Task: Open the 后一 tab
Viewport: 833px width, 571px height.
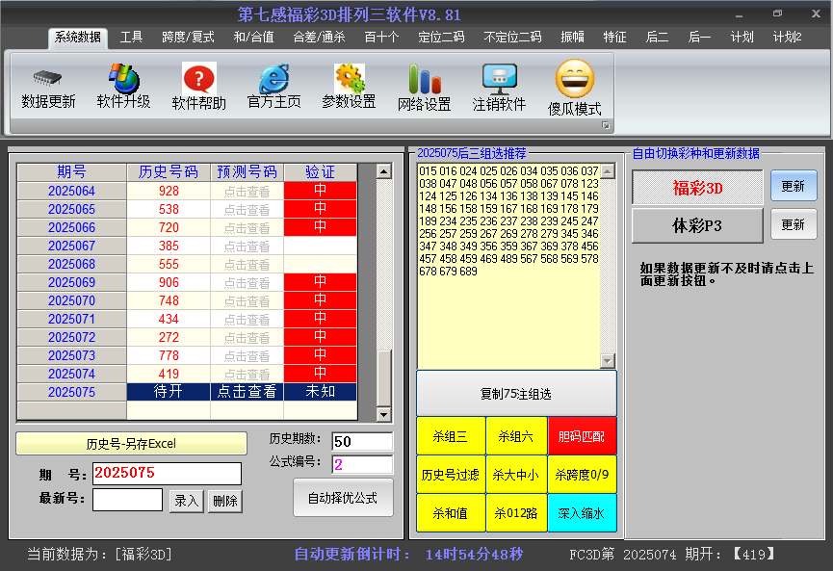Action: point(700,38)
